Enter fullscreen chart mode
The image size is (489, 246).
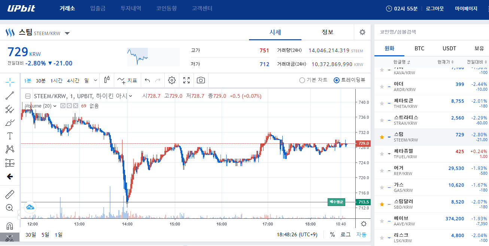click(186, 80)
